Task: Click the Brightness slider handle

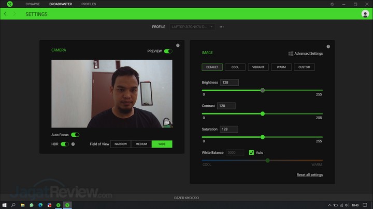Action: pos(263,90)
